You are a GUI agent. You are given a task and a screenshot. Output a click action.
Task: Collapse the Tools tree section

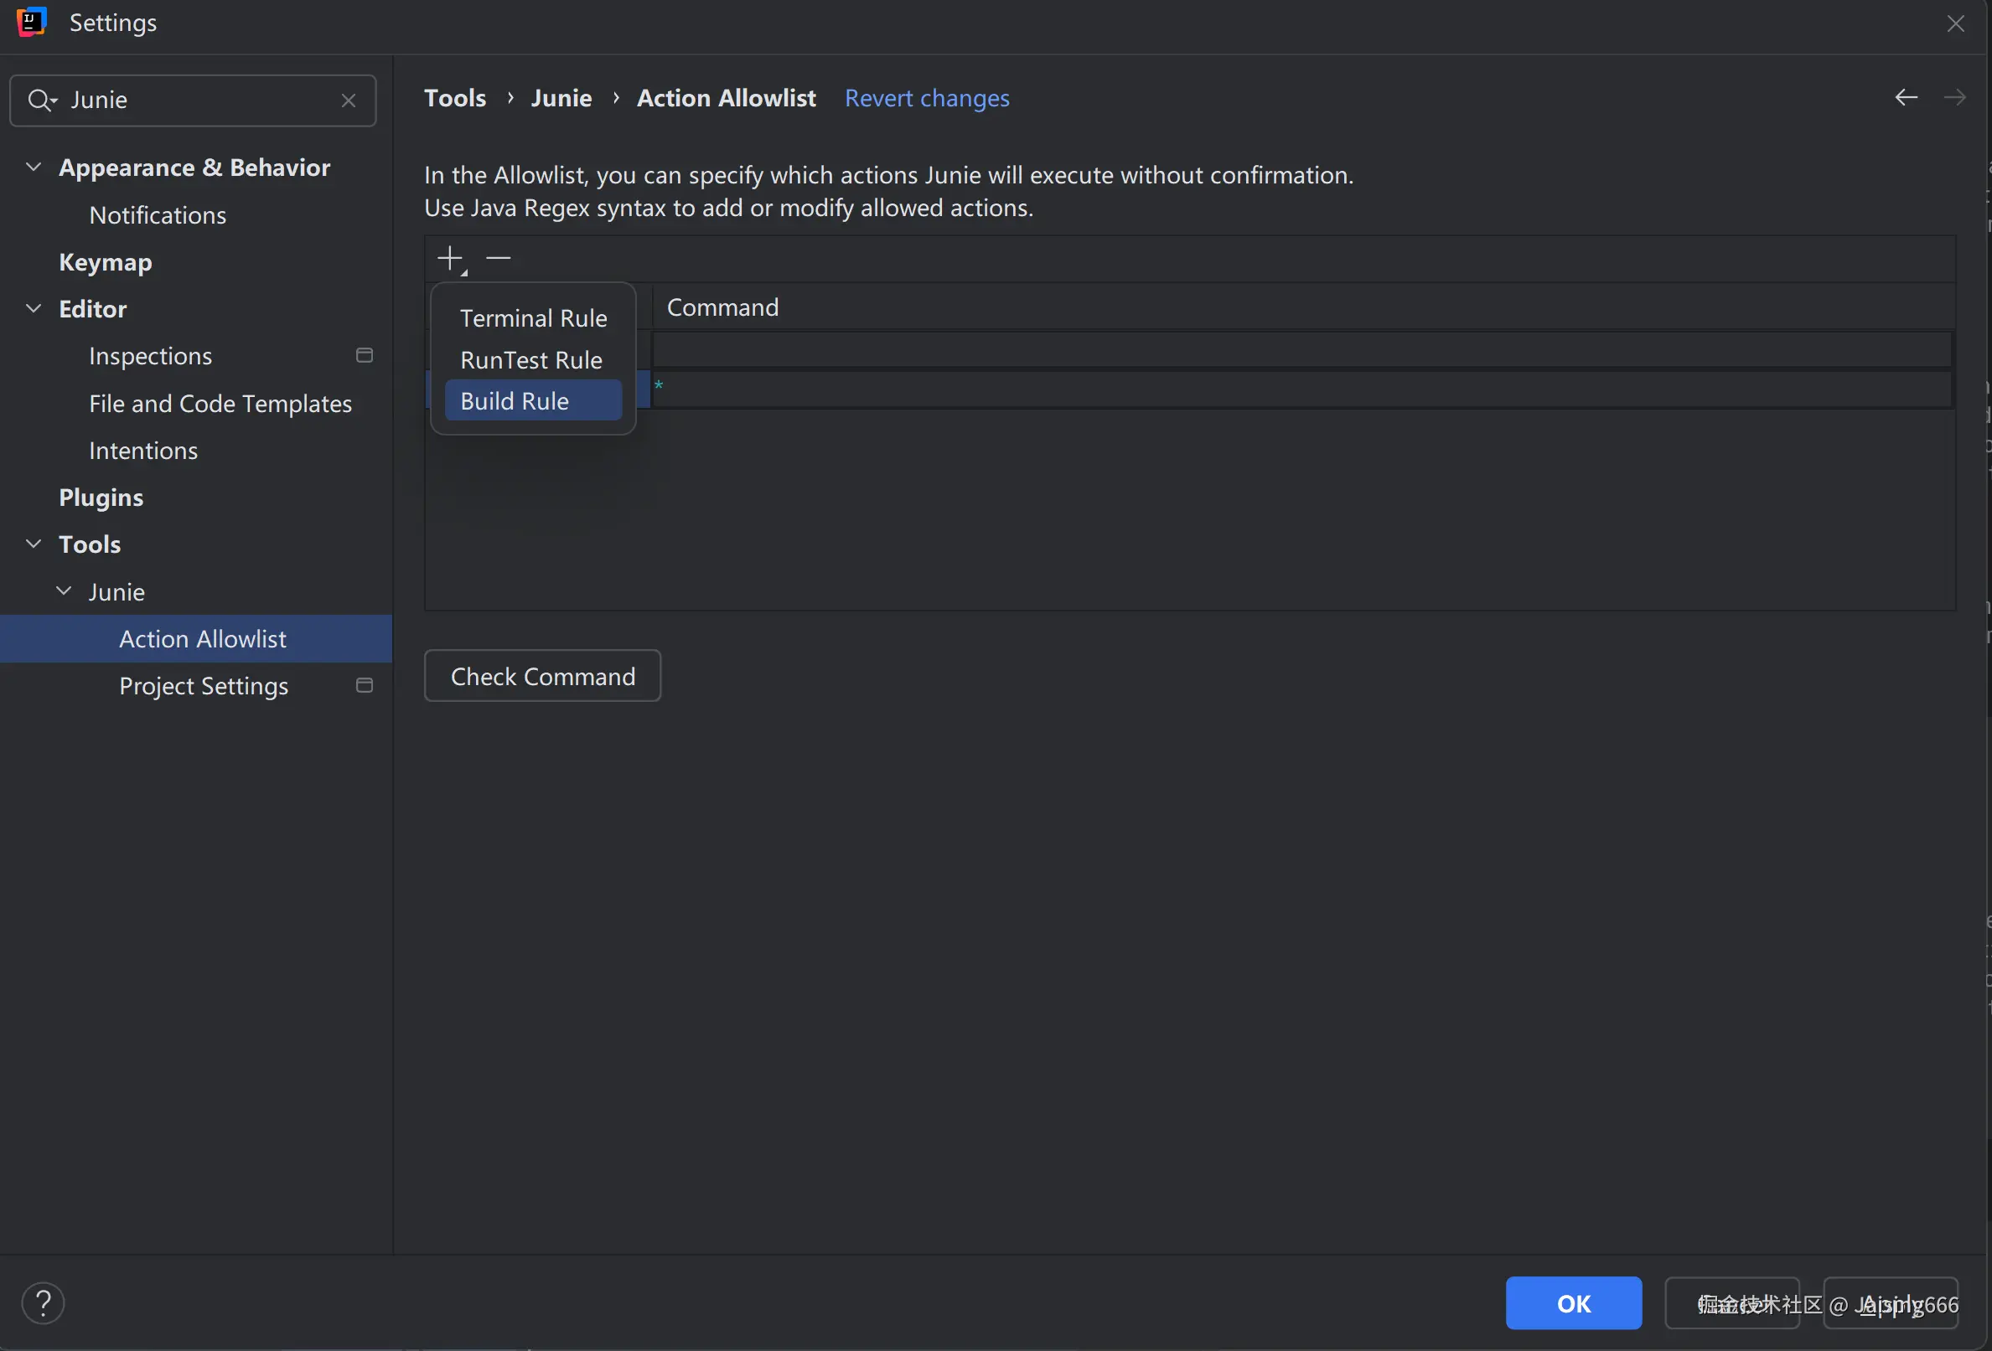[34, 544]
